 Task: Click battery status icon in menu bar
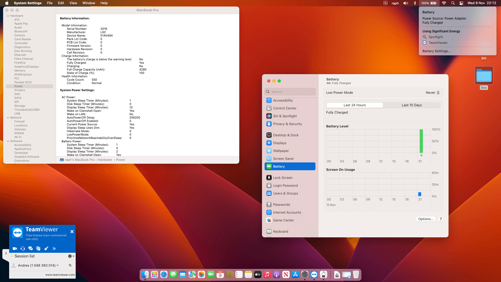tap(429, 3)
